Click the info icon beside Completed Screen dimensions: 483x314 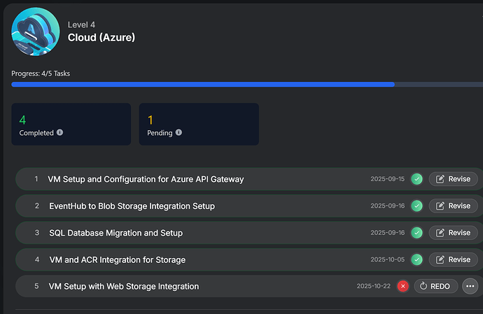59,133
